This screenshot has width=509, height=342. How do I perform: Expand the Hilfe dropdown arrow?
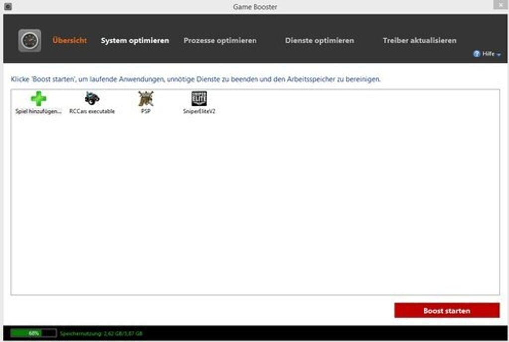(499, 55)
